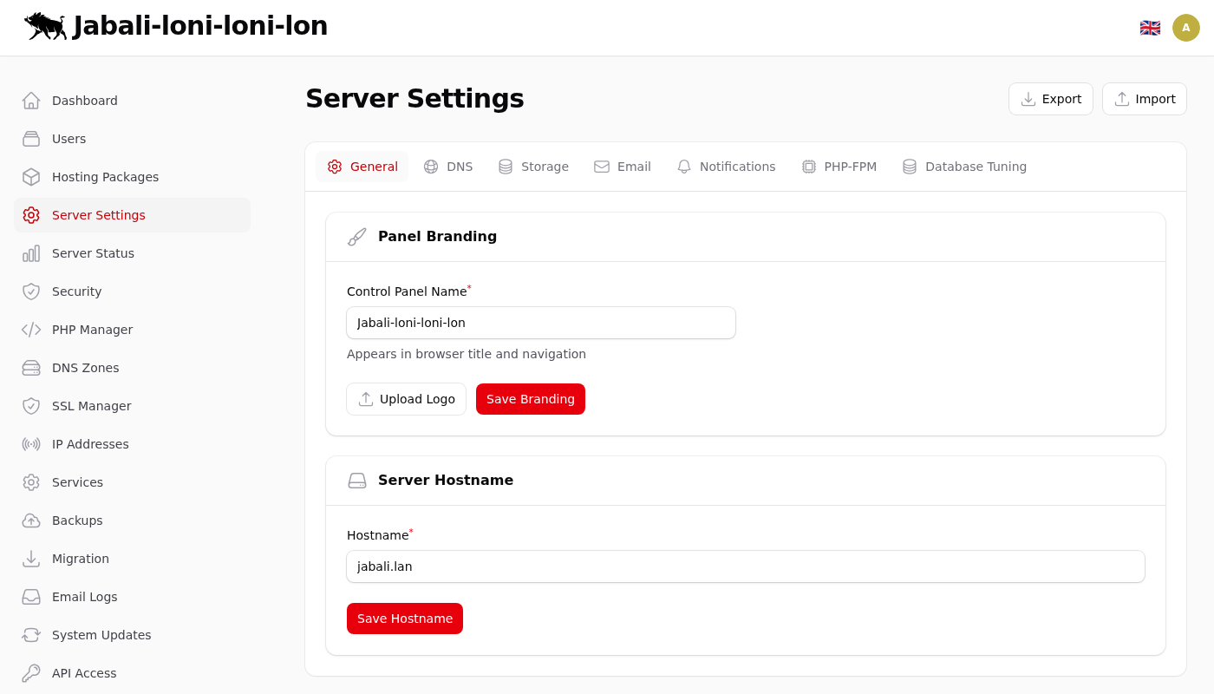Click the Security shield icon in sidebar

[31, 291]
